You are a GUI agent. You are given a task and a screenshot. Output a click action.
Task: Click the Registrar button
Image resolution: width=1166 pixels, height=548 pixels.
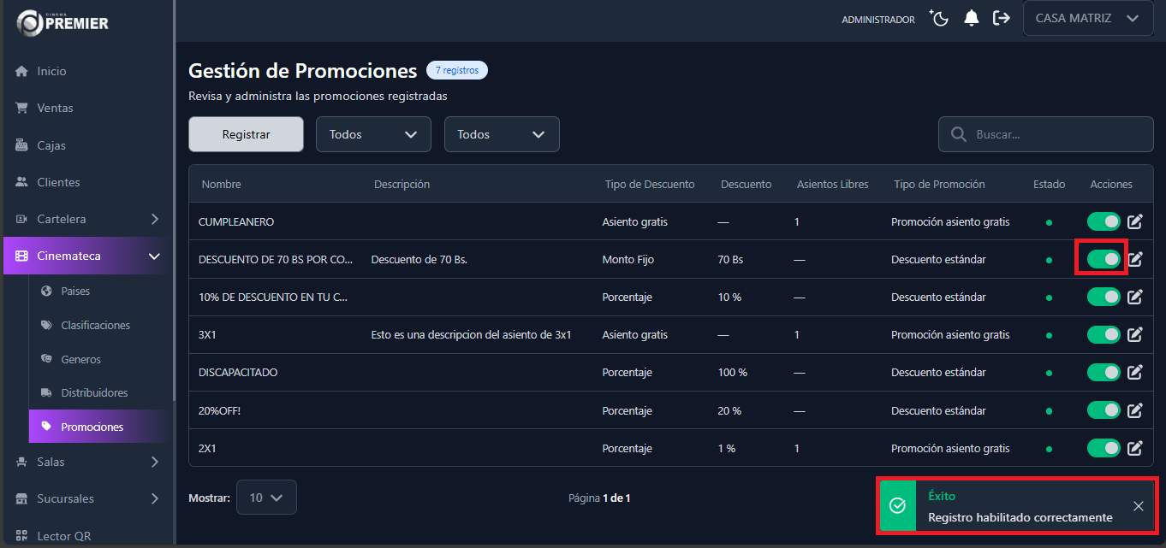click(246, 134)
